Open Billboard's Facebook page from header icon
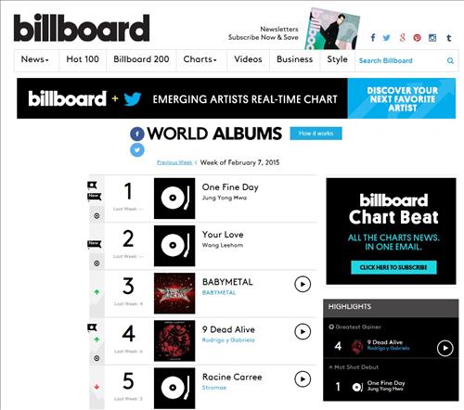The image size is (464, 410). pyautogui.click(x=373, y=38)
